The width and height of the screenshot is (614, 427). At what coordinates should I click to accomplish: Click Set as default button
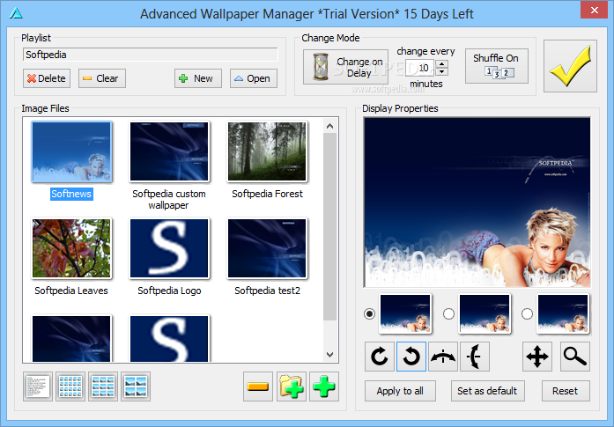point(487,391)
